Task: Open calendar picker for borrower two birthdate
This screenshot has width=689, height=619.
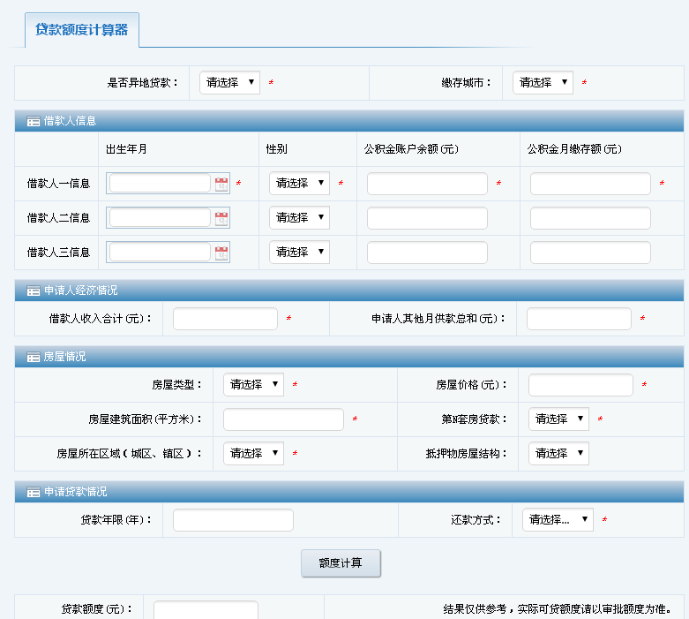Action: 221,218
